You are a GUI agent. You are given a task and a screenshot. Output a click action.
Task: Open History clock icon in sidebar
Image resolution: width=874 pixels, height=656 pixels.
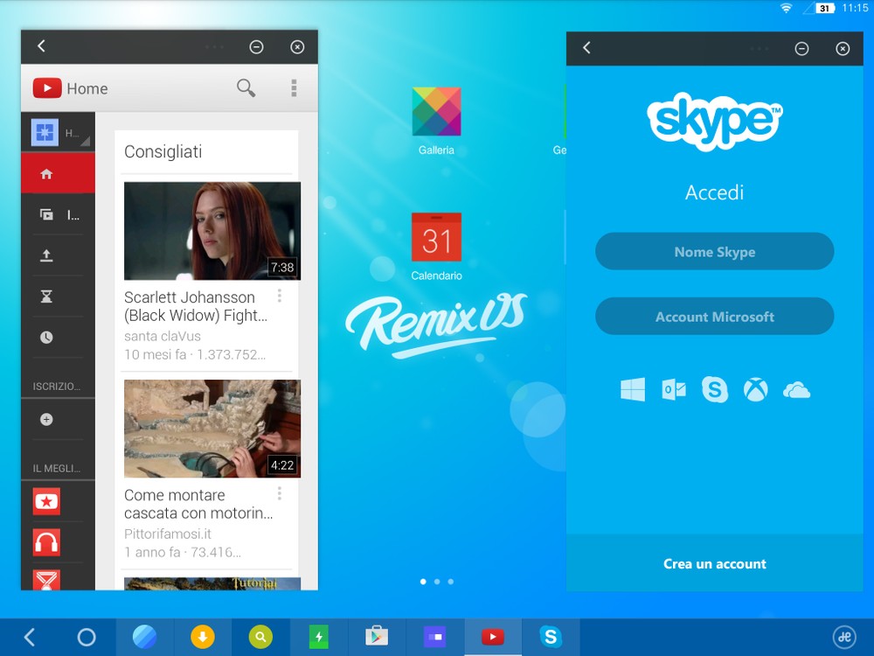point(47,337)
